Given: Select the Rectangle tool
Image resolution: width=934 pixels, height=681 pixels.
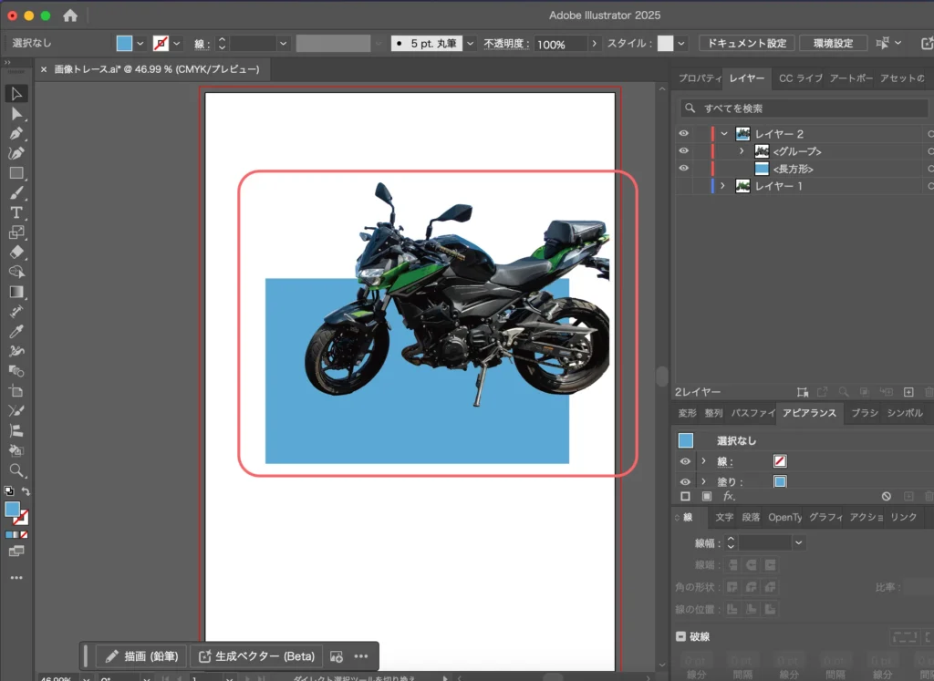Looking at the screenshot, I should point(16,173).
